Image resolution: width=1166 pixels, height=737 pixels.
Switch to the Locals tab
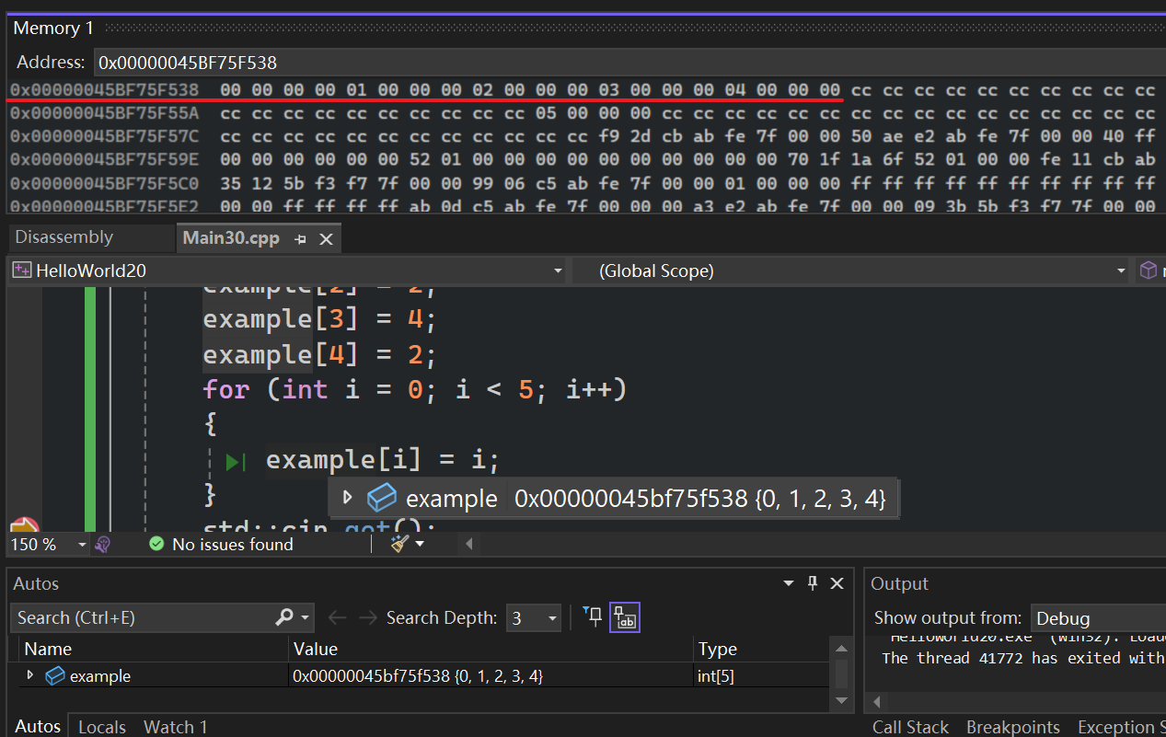click(101, 727)
